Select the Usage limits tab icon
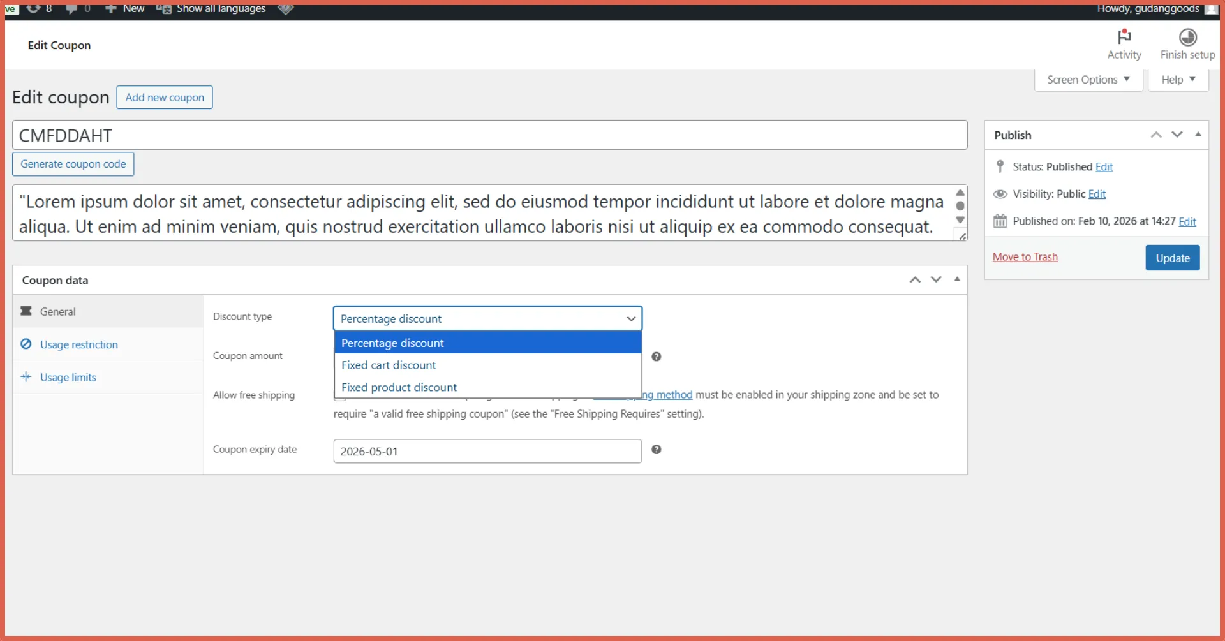The image size is (1225, 641). (x=26, y=376)
